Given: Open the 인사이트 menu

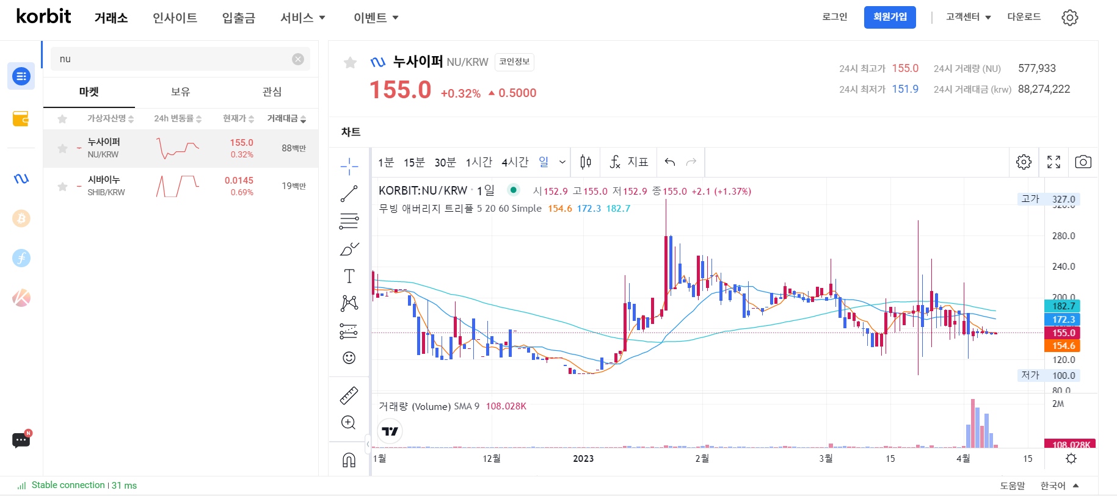Looking at the screenshot, I should pos(175,18).
